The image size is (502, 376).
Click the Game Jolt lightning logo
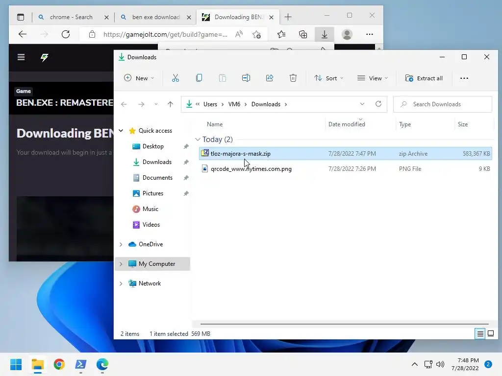45,58
